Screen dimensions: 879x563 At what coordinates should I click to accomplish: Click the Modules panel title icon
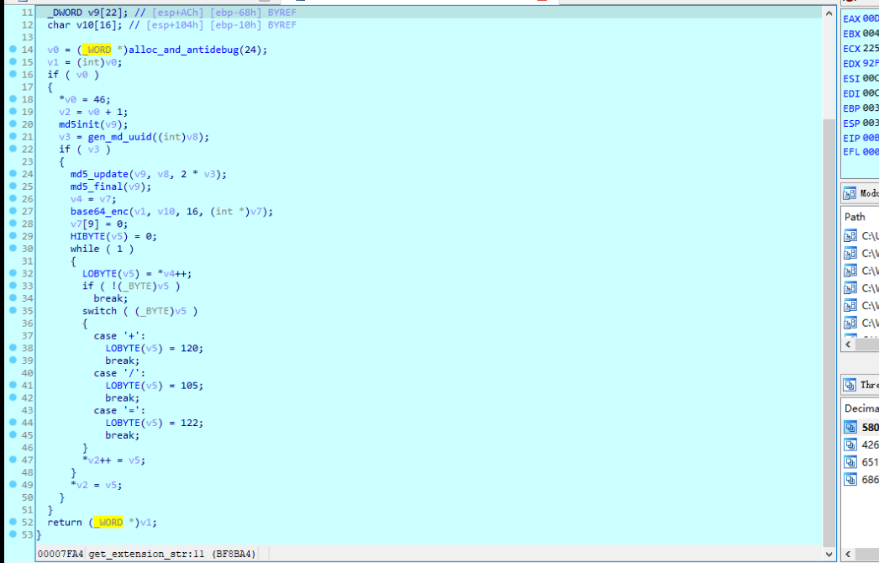pyautogui.click(x=850, y=192)
